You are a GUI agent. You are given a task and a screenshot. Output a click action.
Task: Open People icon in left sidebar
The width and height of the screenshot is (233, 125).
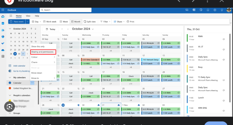(x=3, y=30)
